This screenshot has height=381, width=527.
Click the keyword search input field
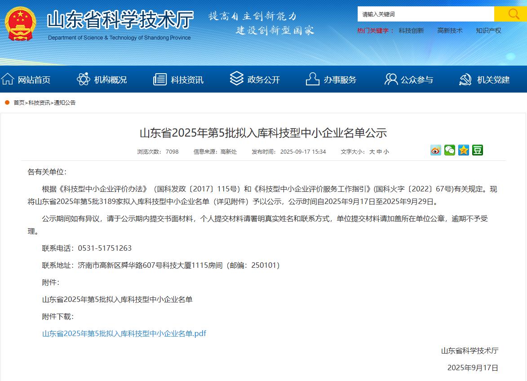[x=425, y=14]
